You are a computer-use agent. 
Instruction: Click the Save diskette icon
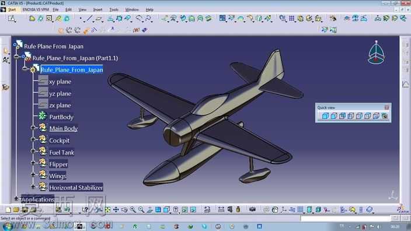tap(25, 209)
